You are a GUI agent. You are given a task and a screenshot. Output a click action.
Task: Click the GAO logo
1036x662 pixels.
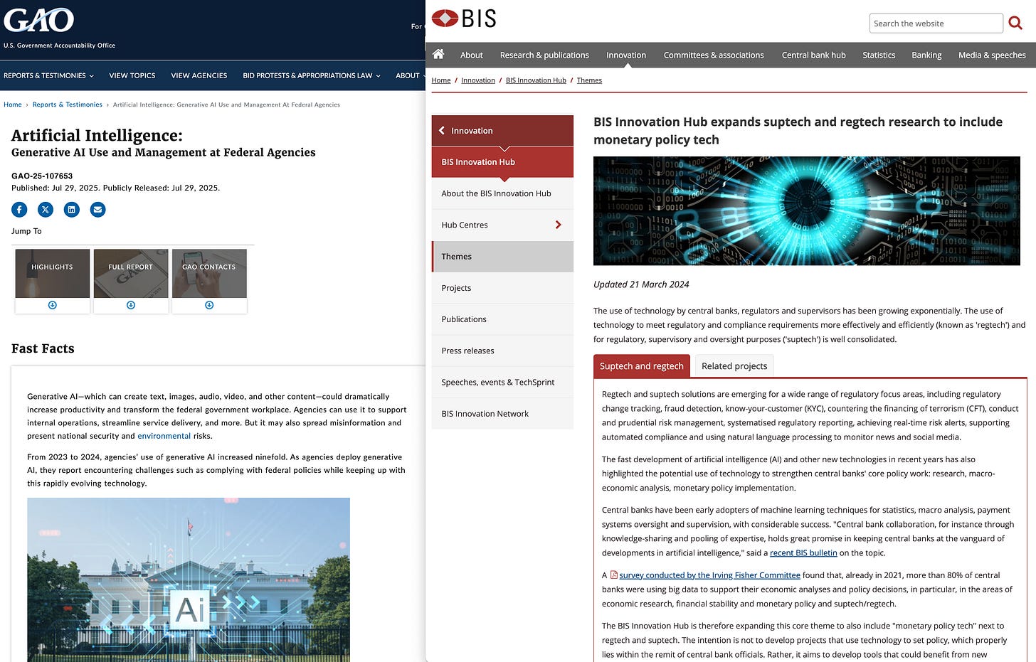pyautogui.click(x=40, y=19)
